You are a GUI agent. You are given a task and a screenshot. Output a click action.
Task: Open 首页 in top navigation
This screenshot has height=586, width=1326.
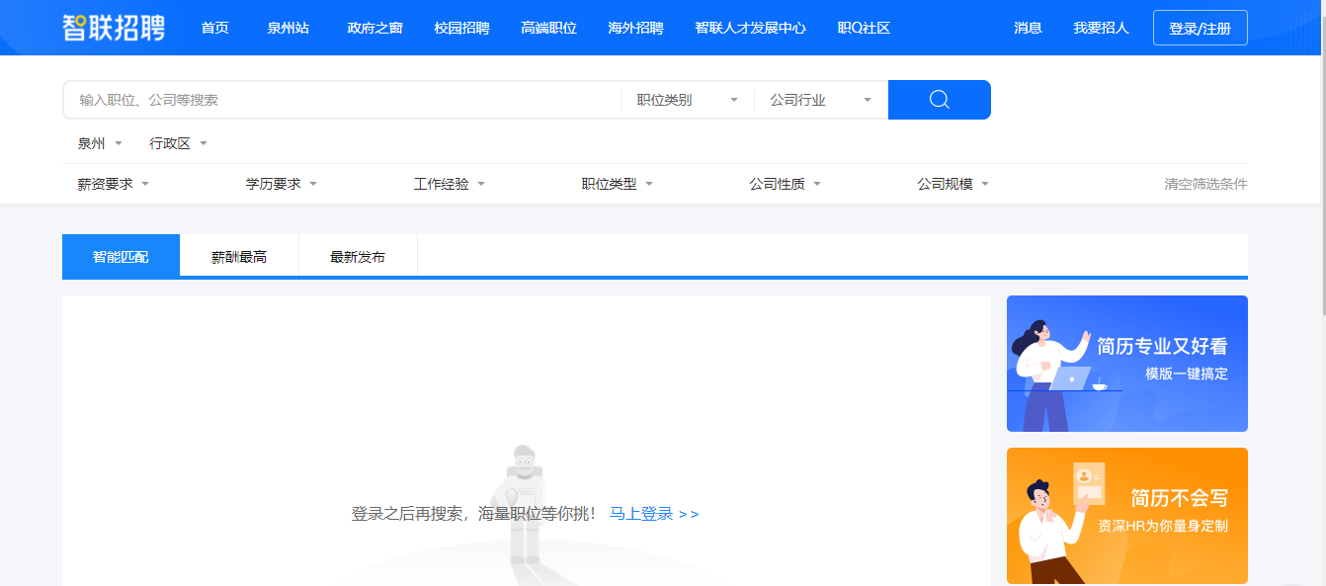coord(214,28)
